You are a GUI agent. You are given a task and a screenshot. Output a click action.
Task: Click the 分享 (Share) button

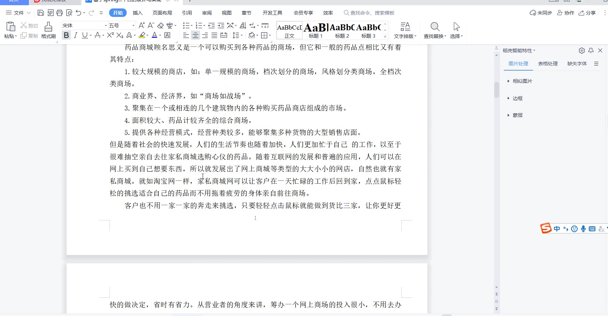click(587, 13)
